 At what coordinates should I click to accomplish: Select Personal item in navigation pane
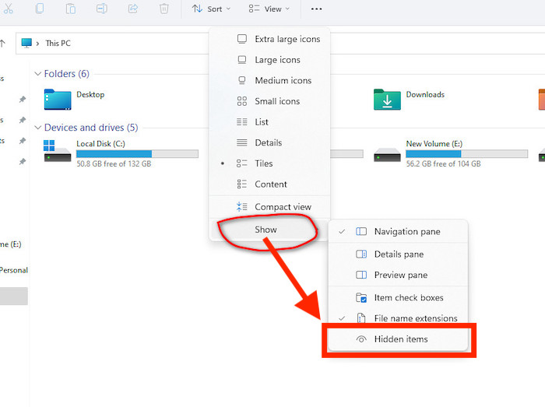pyautogui.click(x=14, y=270)
